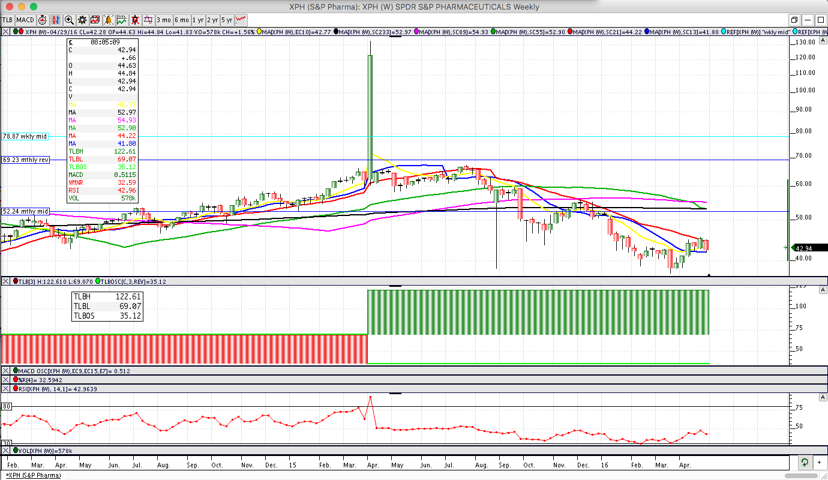Close the MACD OSC pane
This screenshot has height=480, width=828.
(5, 371)
